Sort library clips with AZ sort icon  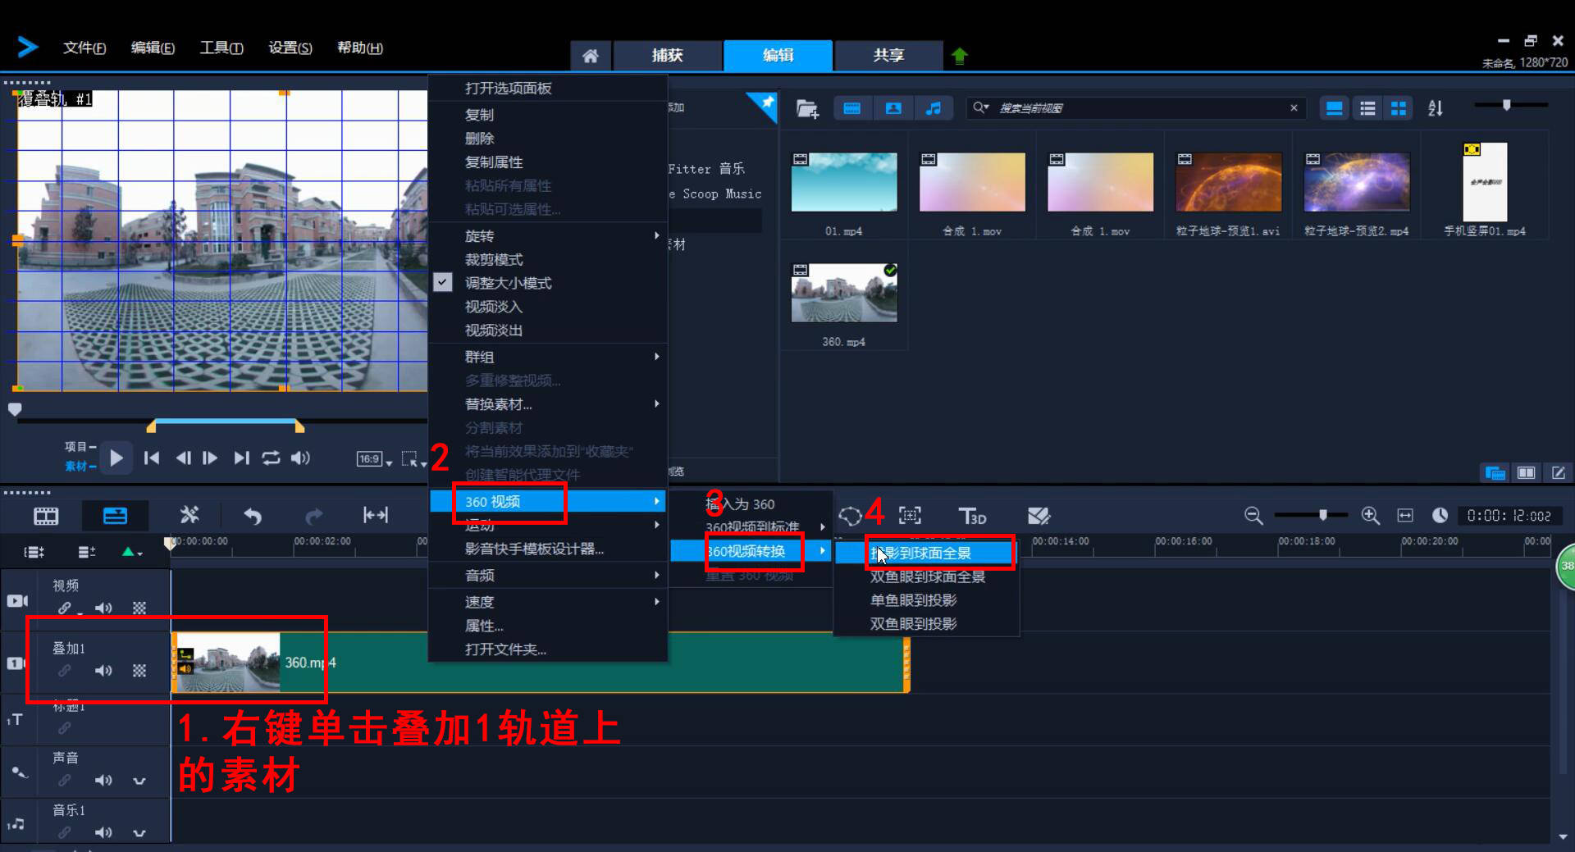click(1436, 107)
